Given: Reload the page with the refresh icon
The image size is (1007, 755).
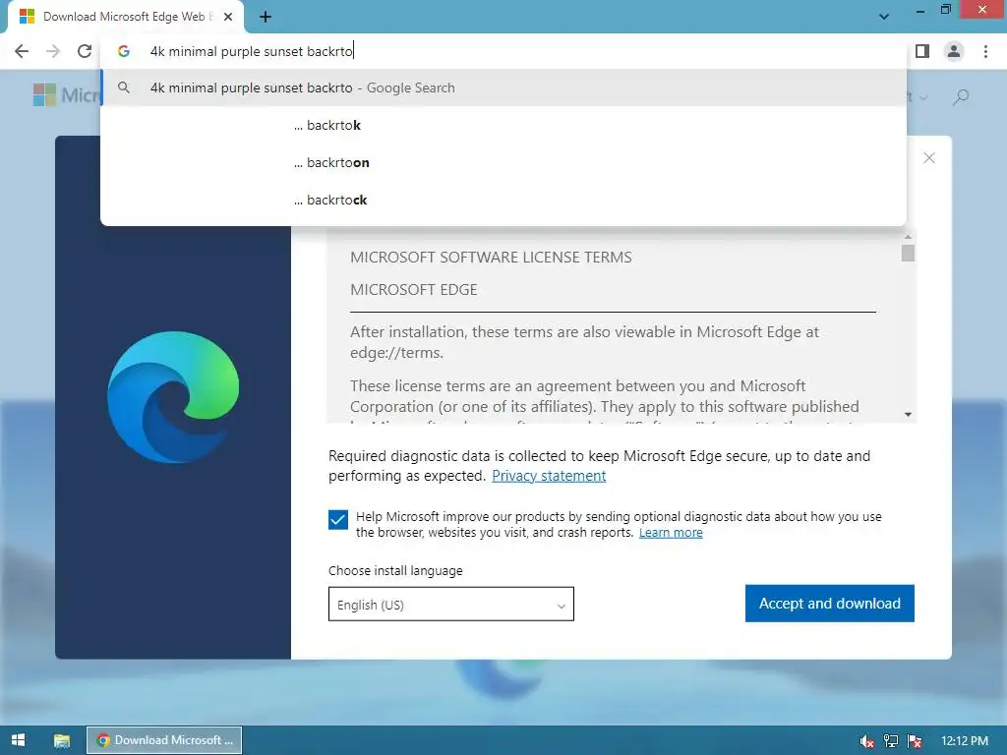Looking at the screenshot, I should pyautogui.click(x=85, y=51).
